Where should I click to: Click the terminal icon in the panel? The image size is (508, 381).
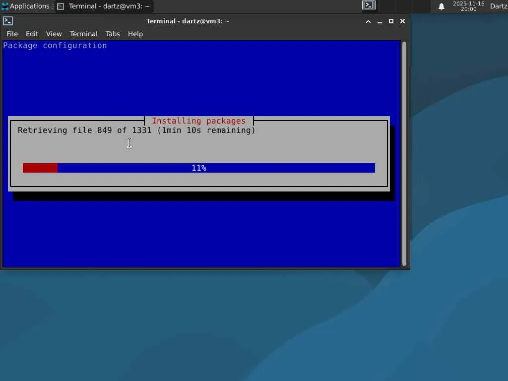coord(369,5)
